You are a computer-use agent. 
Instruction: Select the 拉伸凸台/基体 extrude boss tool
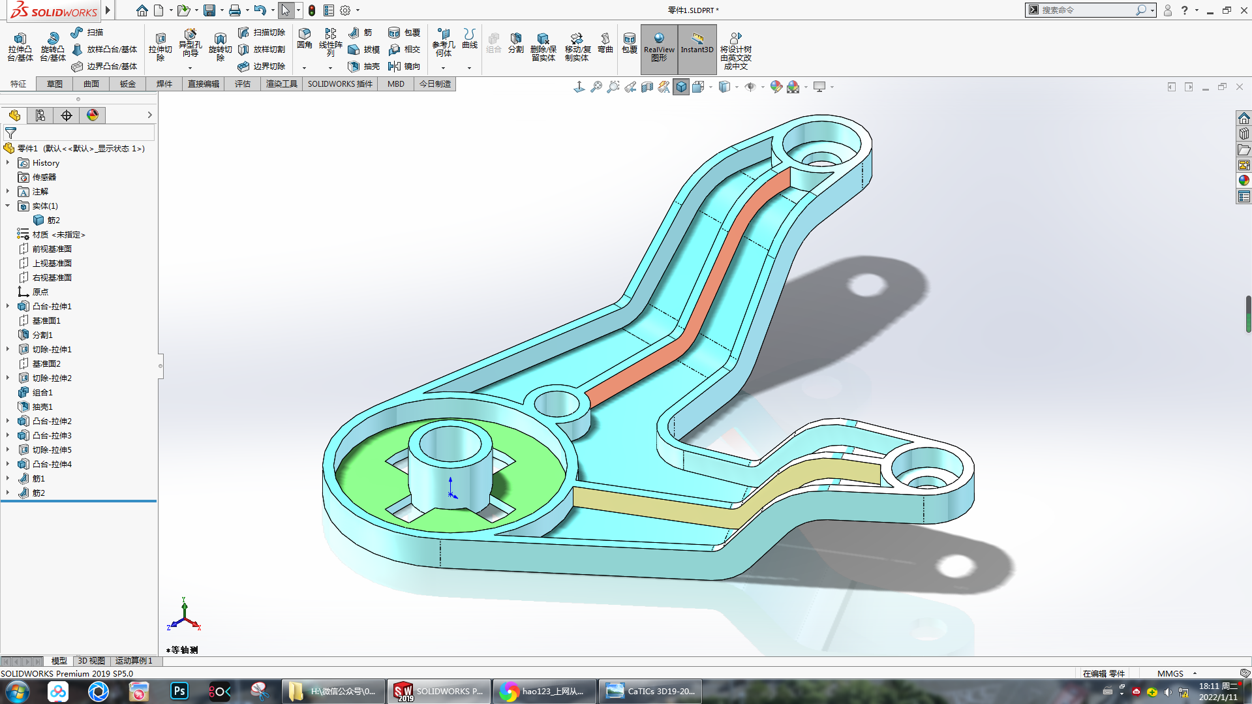click(x=20, y=47)
